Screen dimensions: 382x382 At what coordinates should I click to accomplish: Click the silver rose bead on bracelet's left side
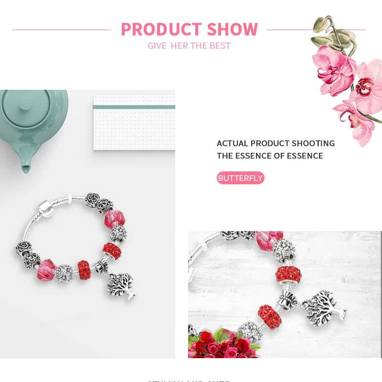(x=23, y=248)
